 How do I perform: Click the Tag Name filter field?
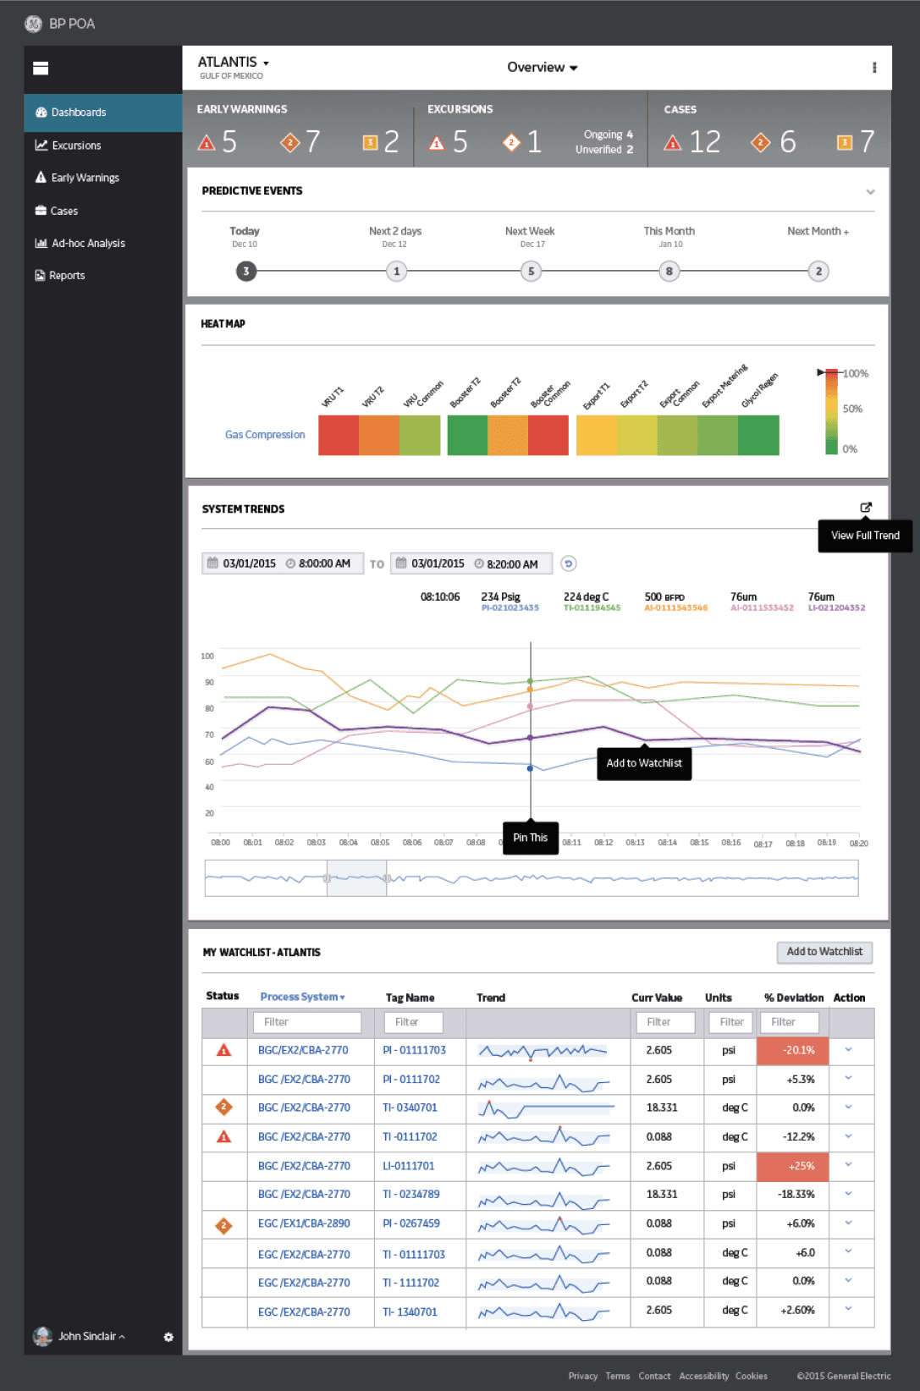coord(414,1022)
